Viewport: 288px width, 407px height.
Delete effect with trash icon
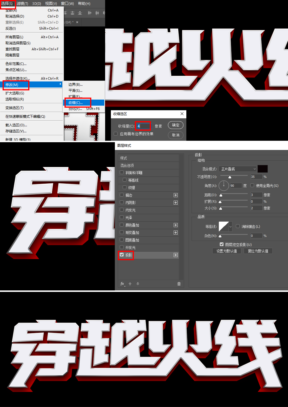[179, 284]
